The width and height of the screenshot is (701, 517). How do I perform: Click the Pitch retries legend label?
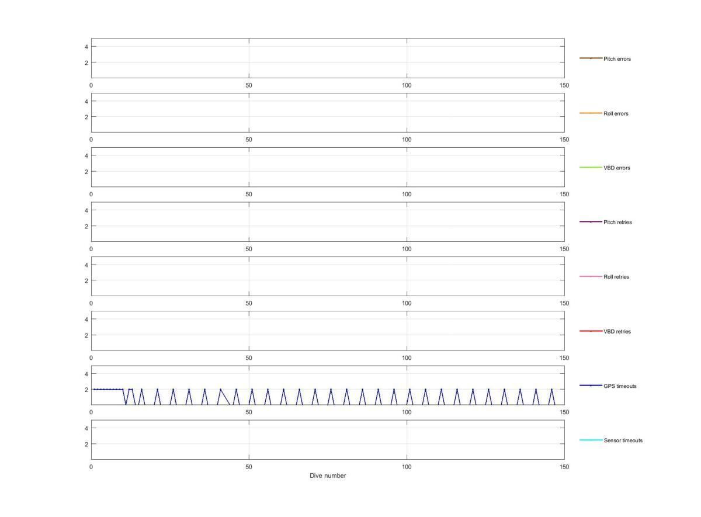click(x=617, y=222)
